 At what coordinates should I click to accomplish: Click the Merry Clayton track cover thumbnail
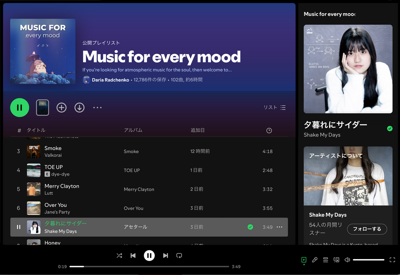(x=34, y=189)
